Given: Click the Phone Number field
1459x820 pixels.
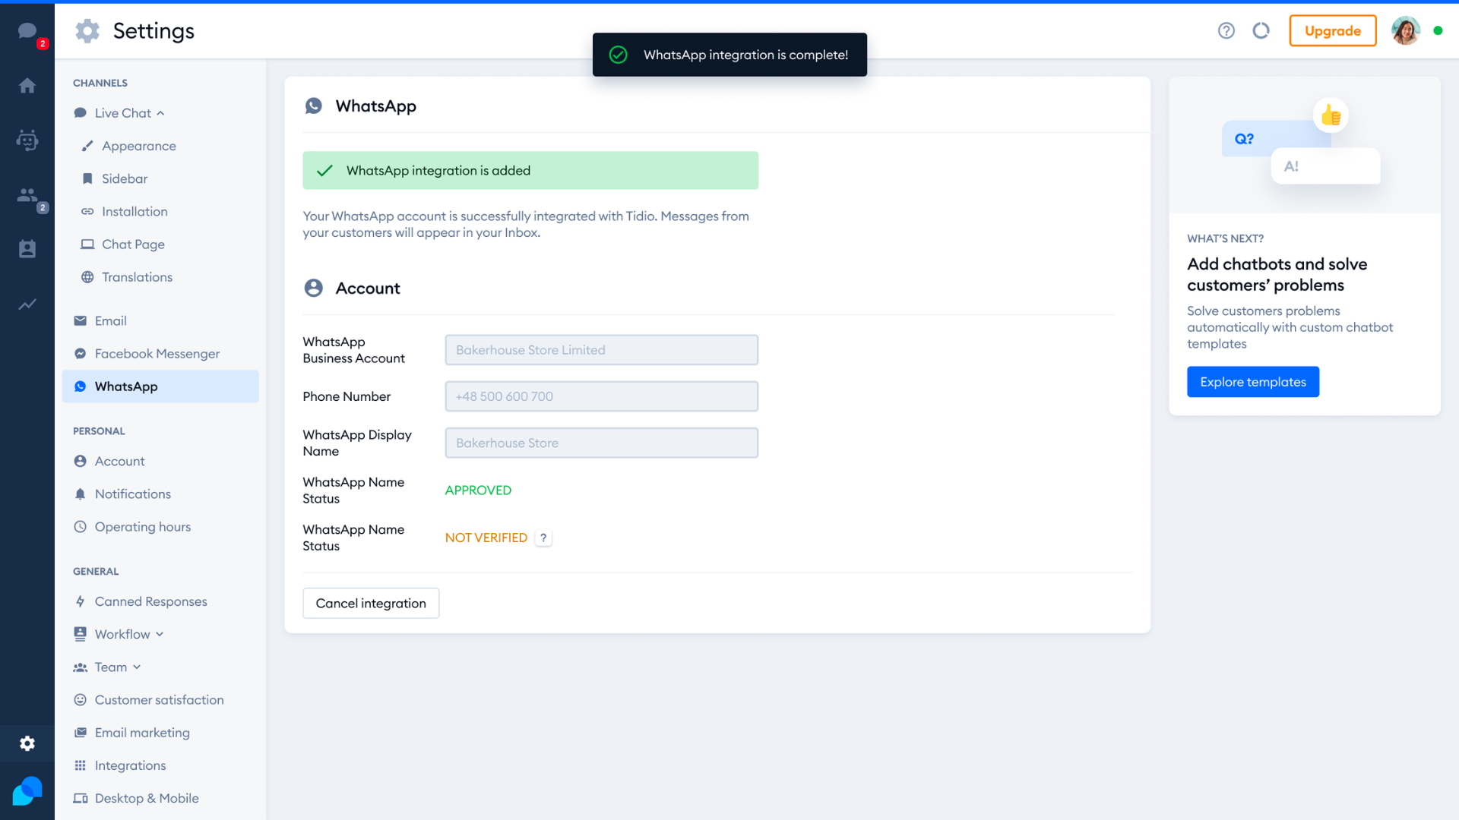Looking at the screenshot, I should [601, 396].
